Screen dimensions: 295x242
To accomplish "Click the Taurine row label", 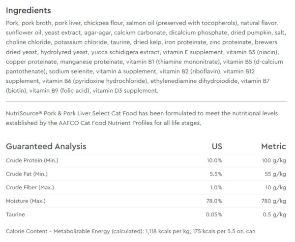I will coord(15,214).
